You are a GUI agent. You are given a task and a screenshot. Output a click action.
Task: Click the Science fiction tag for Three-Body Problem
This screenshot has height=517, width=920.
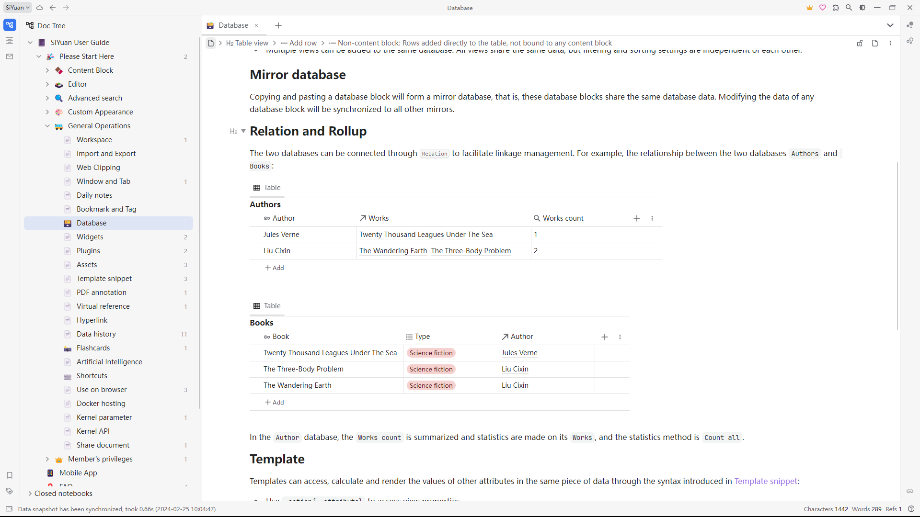click(x=431, y=369)
